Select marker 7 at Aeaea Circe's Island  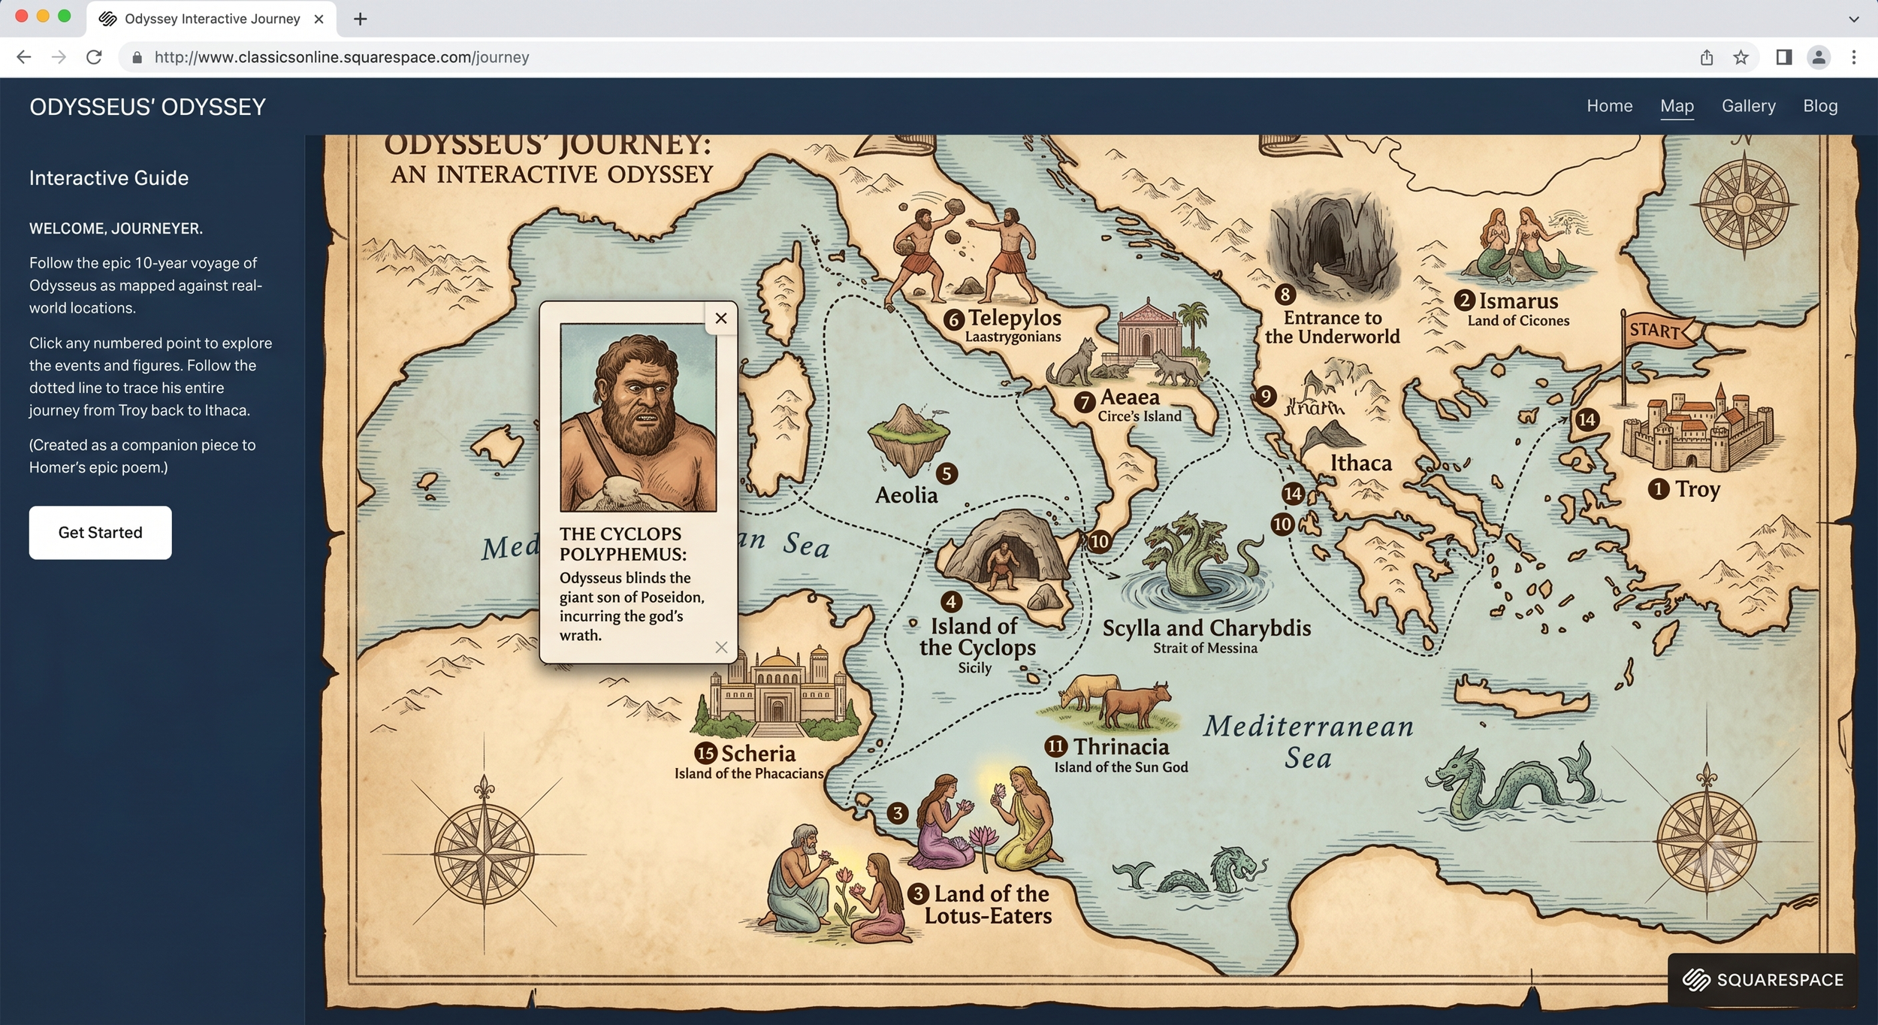(1084, 401)
